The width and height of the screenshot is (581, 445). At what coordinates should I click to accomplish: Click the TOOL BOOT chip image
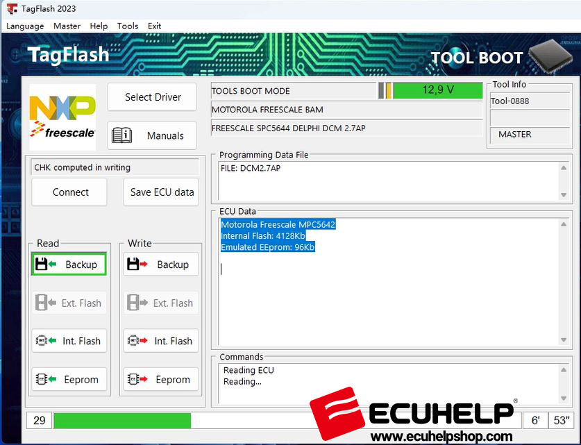point(550,56)
